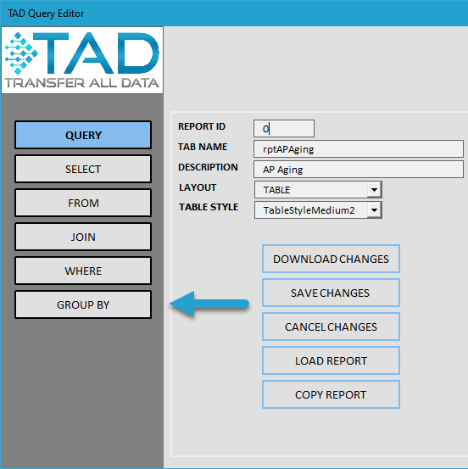Open the WHERE section
The height and width of the screenshot is (469, 468).
(83, 271)
